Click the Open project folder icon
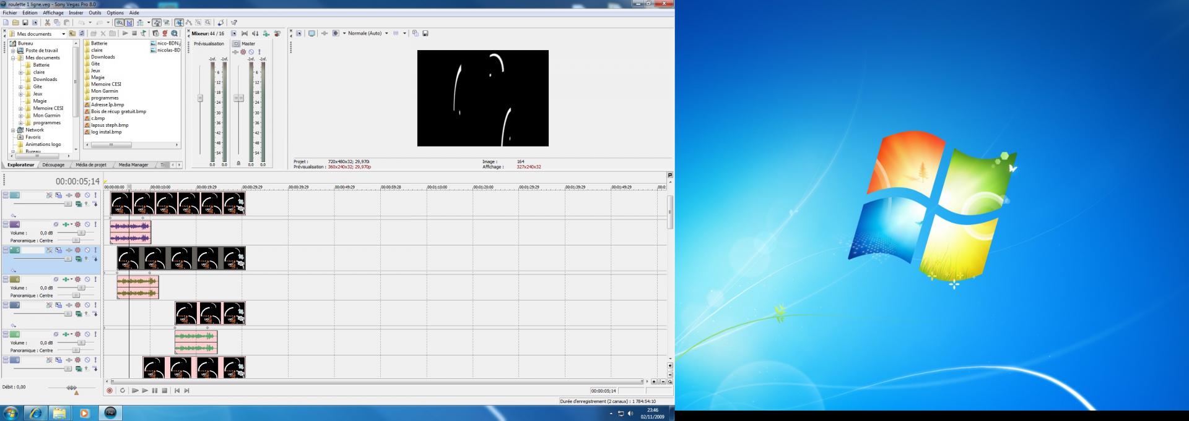The width and height of the screenshot is (1189, 421). (x=15, y=22)
